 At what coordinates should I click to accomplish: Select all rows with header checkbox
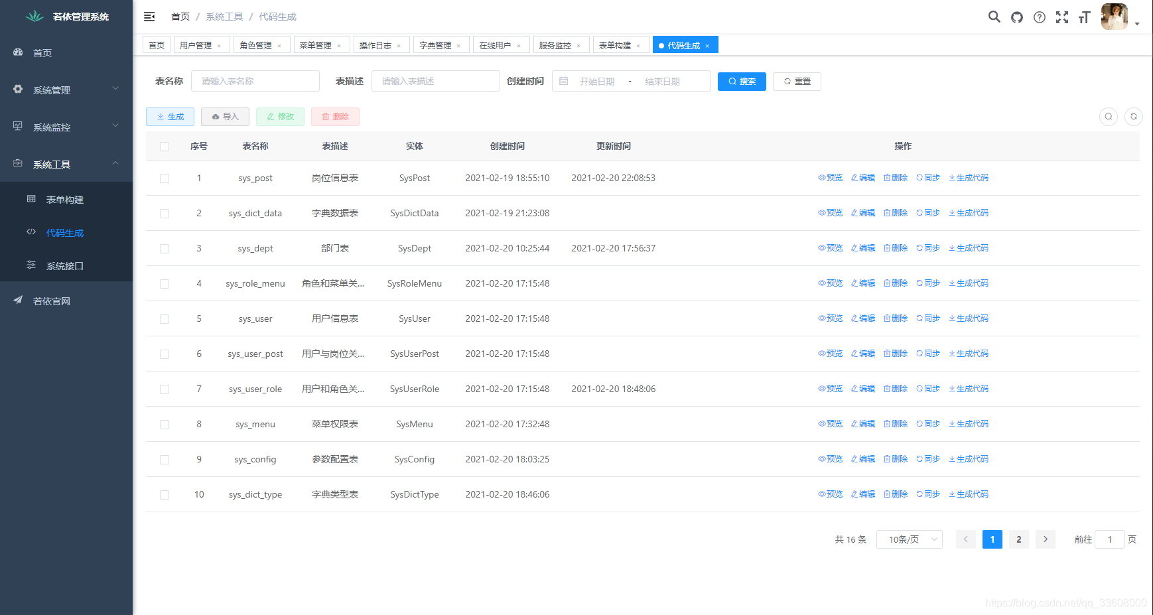click(165, 147)
